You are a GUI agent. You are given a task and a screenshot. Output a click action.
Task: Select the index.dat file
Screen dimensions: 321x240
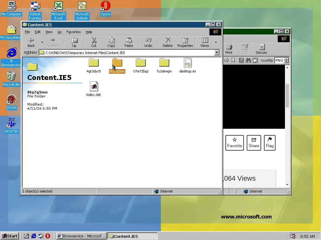tap(93, 89)
